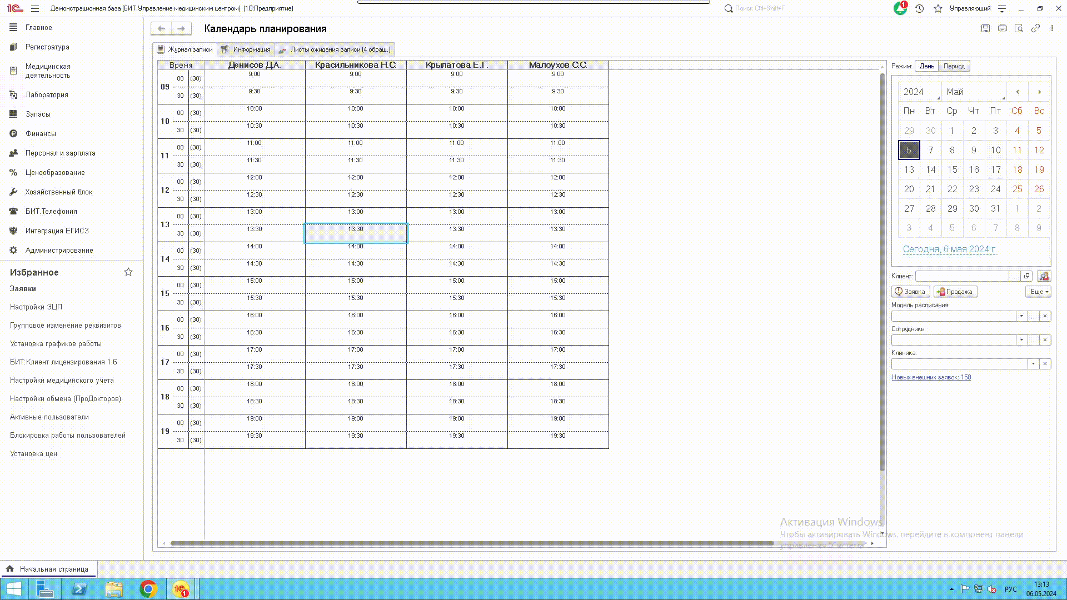Viewport: 1067px width, 600px height.
Task: Expand the Сотрудники dropdown arrow
Action: [x=1021, y=340]
